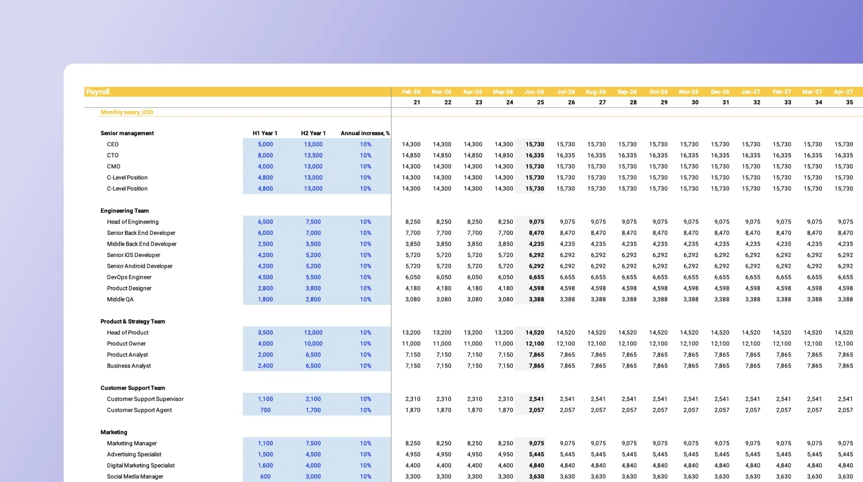
Task: Click the Payroll header title
Action: coord(98,92)
